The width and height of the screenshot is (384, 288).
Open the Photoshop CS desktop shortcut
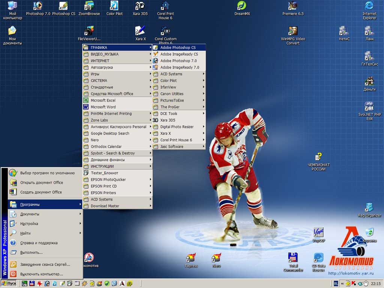63,8
